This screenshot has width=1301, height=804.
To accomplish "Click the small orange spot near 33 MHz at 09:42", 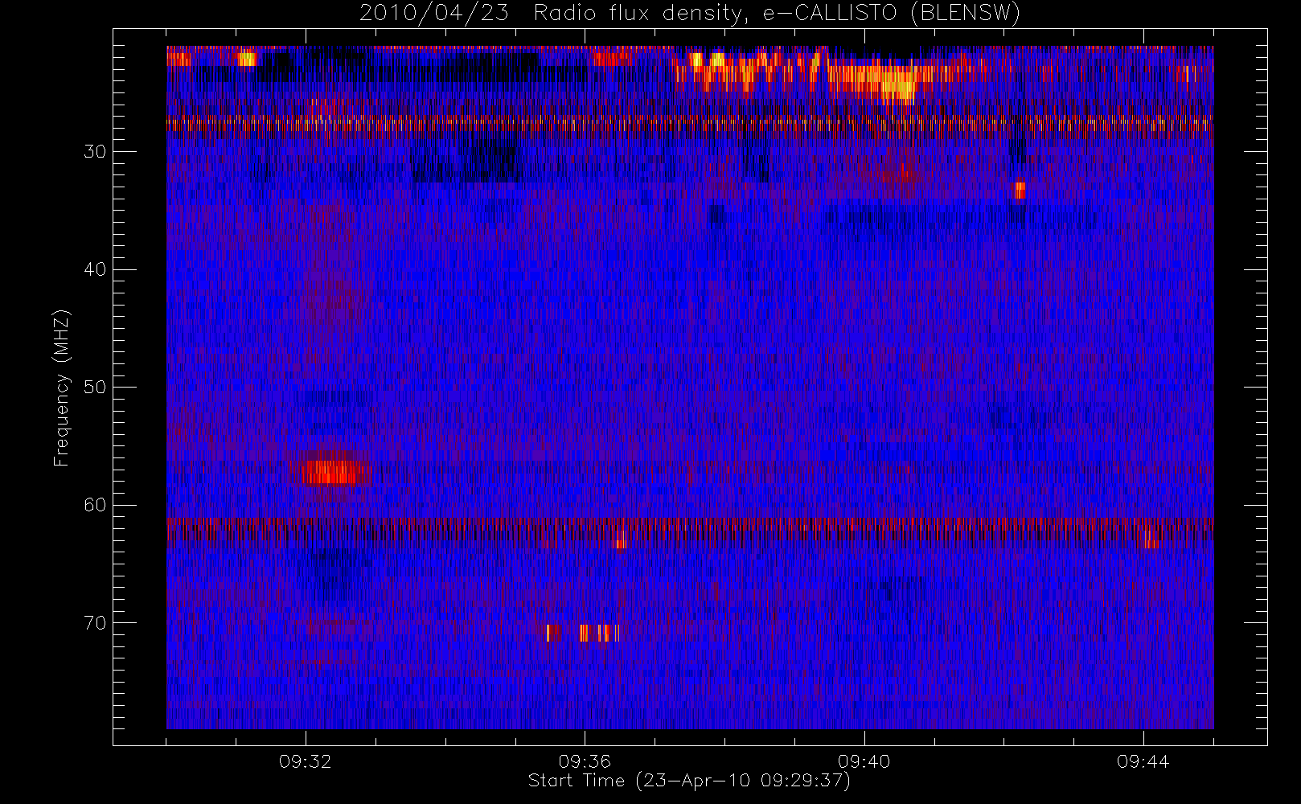I will [1020, 190].
